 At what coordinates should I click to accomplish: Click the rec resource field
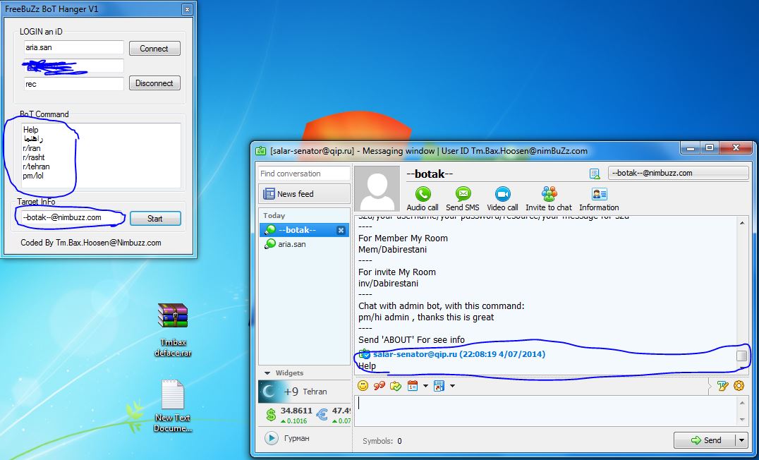pos(73,84)
